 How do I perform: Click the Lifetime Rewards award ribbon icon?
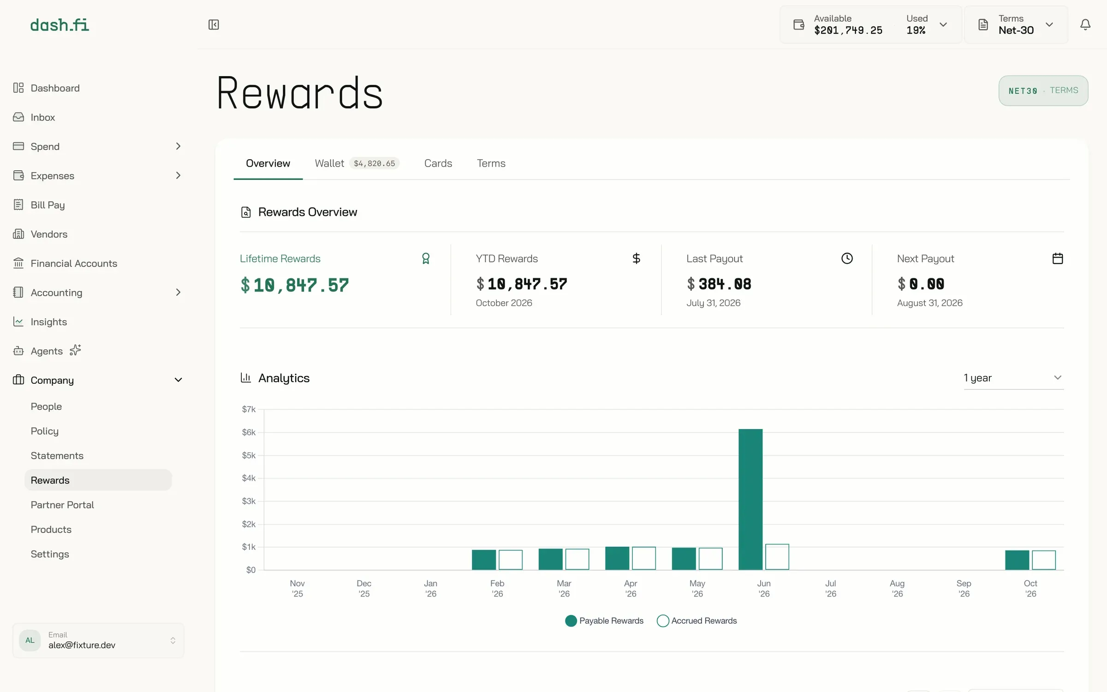coord(426,258)
